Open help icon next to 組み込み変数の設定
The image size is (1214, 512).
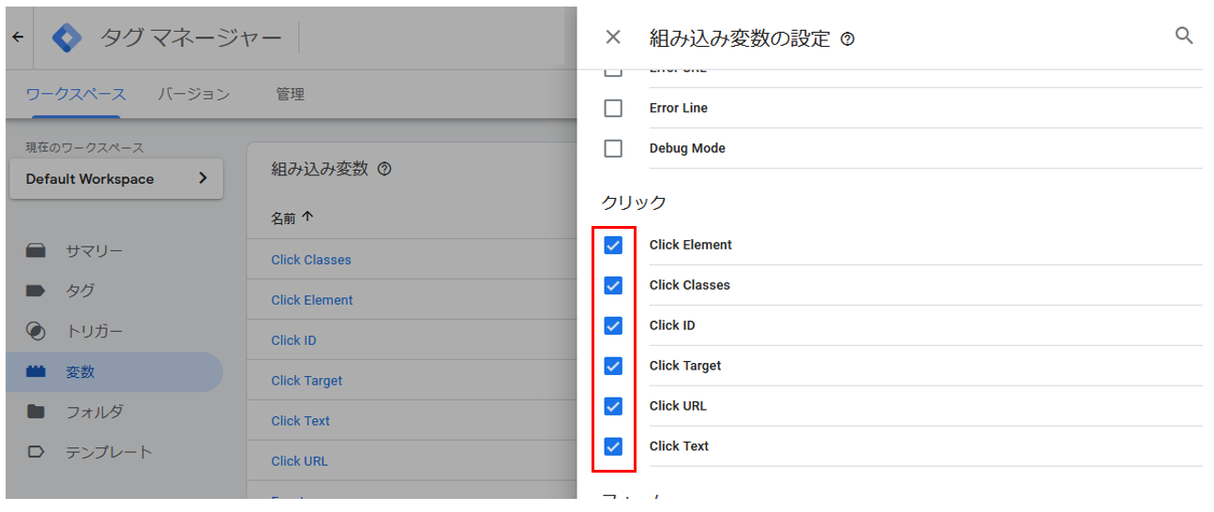847,39
